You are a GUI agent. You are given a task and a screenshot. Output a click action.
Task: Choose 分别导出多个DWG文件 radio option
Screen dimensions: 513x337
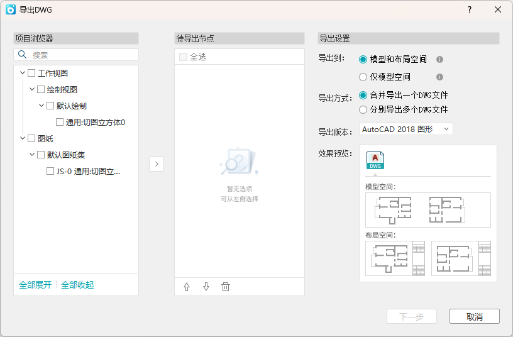363,109
